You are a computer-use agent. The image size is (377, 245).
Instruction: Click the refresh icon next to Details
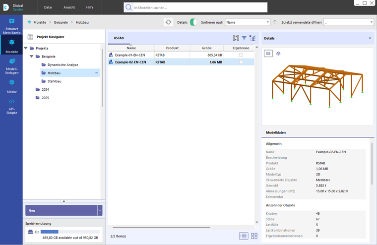tap(168, 22)
